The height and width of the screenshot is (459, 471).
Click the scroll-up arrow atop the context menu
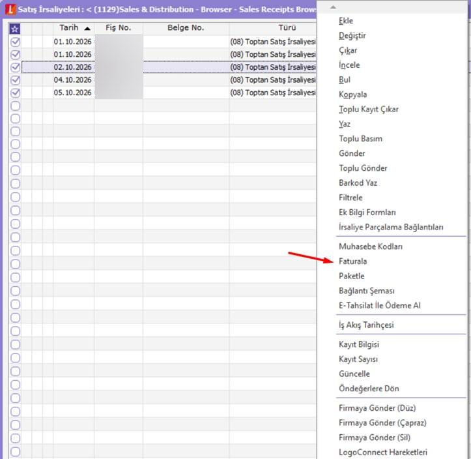(333, 7)
